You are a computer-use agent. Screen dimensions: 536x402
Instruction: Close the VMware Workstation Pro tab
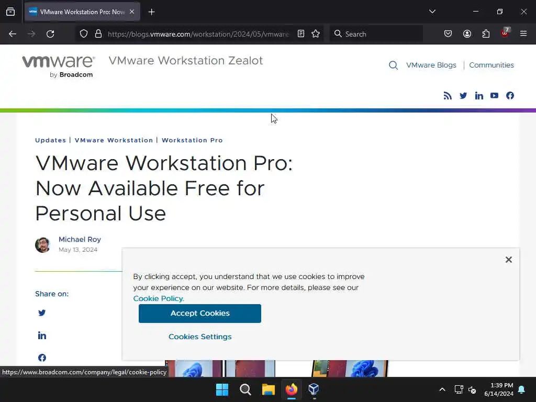click(x=132, y=12)
